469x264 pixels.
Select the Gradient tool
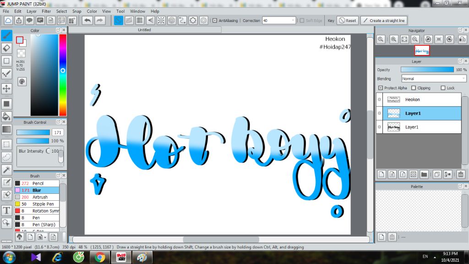pos(6,129)
